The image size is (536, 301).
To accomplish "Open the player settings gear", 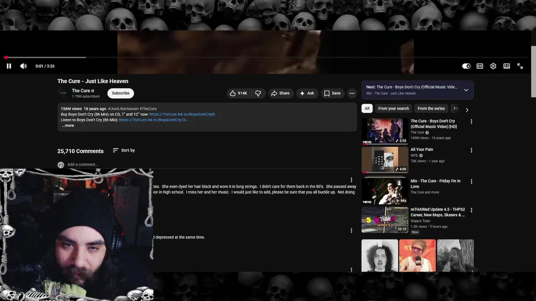I will point(493,66).
